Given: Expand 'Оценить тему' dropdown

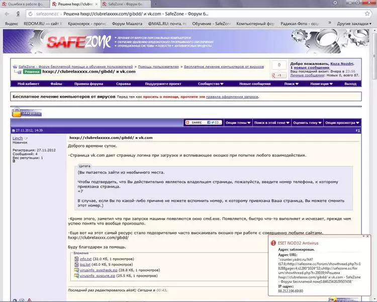Looking at the screenshot, I should [307, 123].
